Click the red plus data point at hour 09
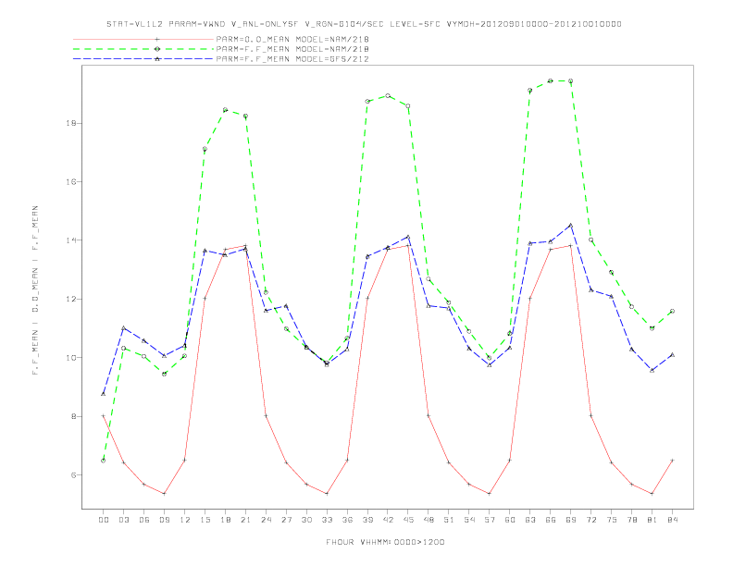 [164, 494]
